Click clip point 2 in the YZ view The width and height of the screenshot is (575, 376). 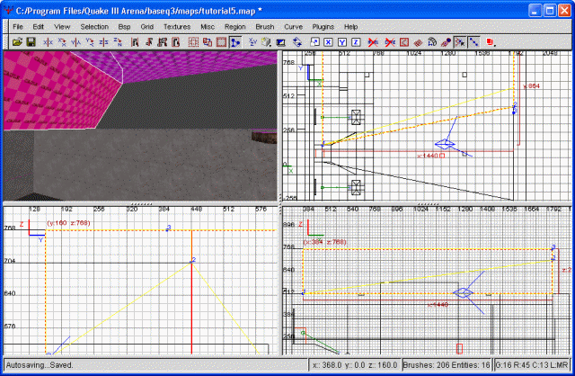coord(192,261)
